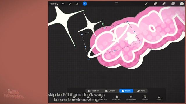Rotate selection 45 degrees
This screenshot has height=104, width=186.
coord(117,98)
